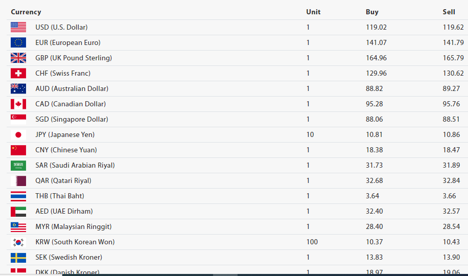This screenshot has width=468, height=276.
Task: Click the Currency column header
Action: click(26, 12)
